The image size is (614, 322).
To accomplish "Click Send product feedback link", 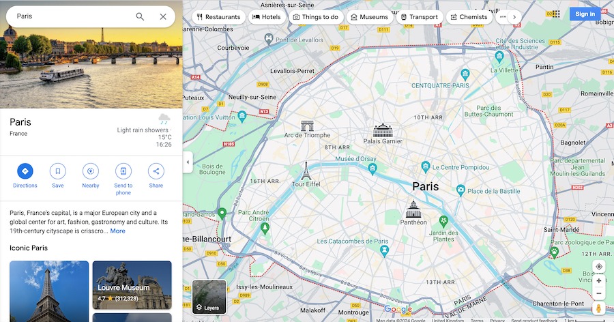I will (534, 320).
